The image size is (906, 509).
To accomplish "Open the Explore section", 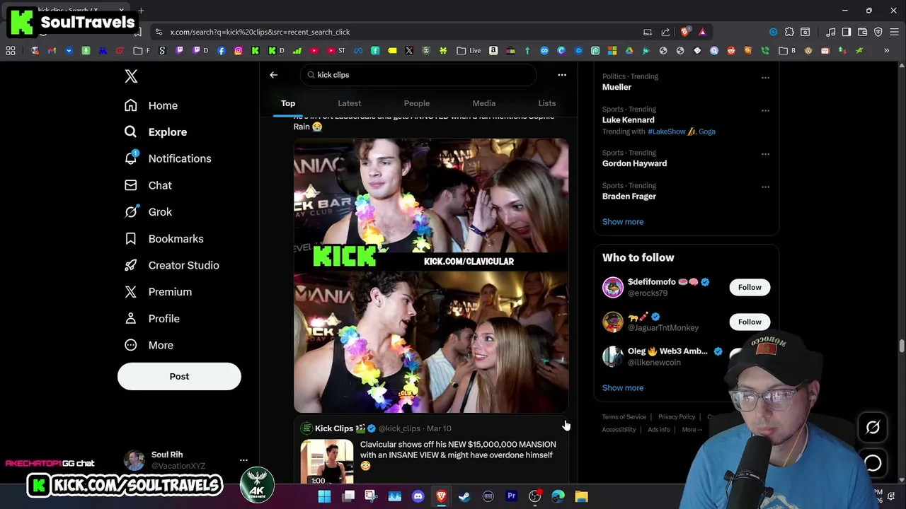I will point(156,132).
